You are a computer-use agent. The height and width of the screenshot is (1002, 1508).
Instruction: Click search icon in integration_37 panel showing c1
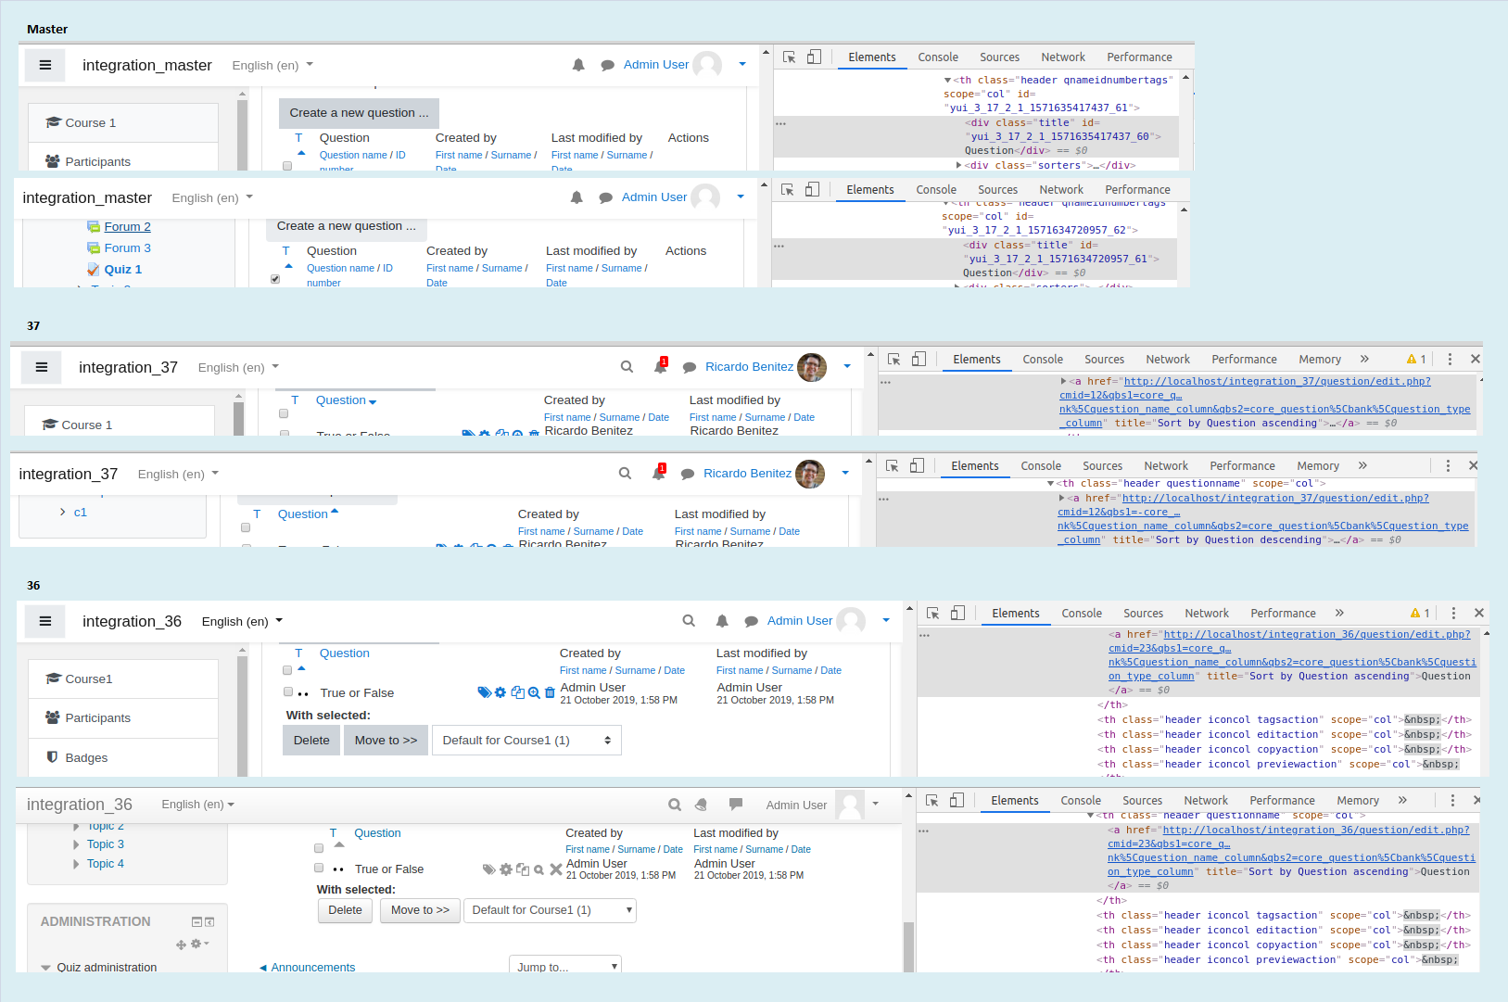625,474
